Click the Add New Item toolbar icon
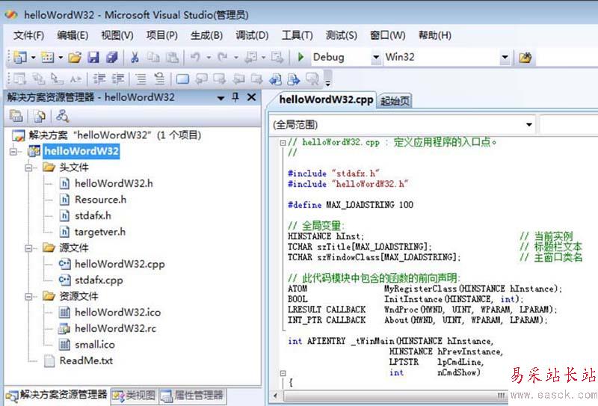The height and width of the screenshot is (406, 598). [48, 58]
